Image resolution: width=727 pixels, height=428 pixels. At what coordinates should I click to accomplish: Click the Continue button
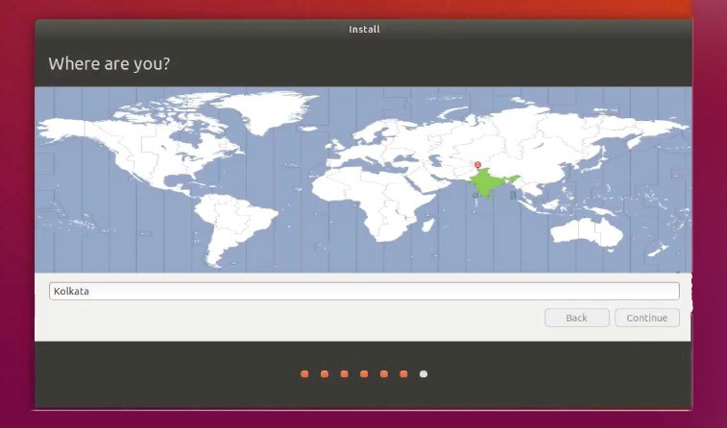point(646,318)
